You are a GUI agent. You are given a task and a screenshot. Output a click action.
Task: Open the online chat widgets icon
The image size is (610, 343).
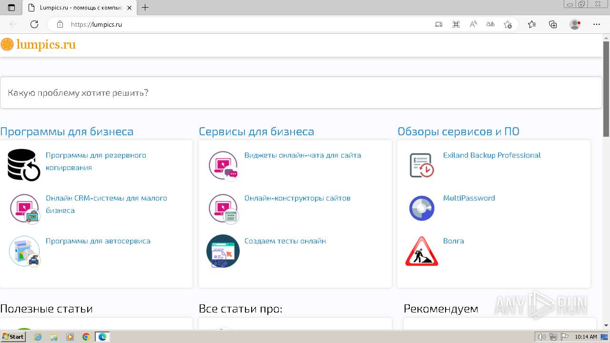coord(223,166)
